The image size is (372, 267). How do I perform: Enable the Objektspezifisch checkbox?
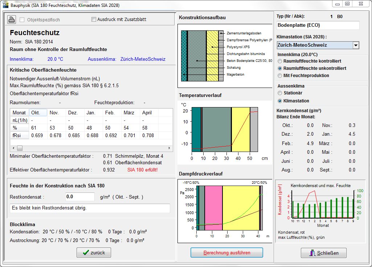[x=23, y=20]
